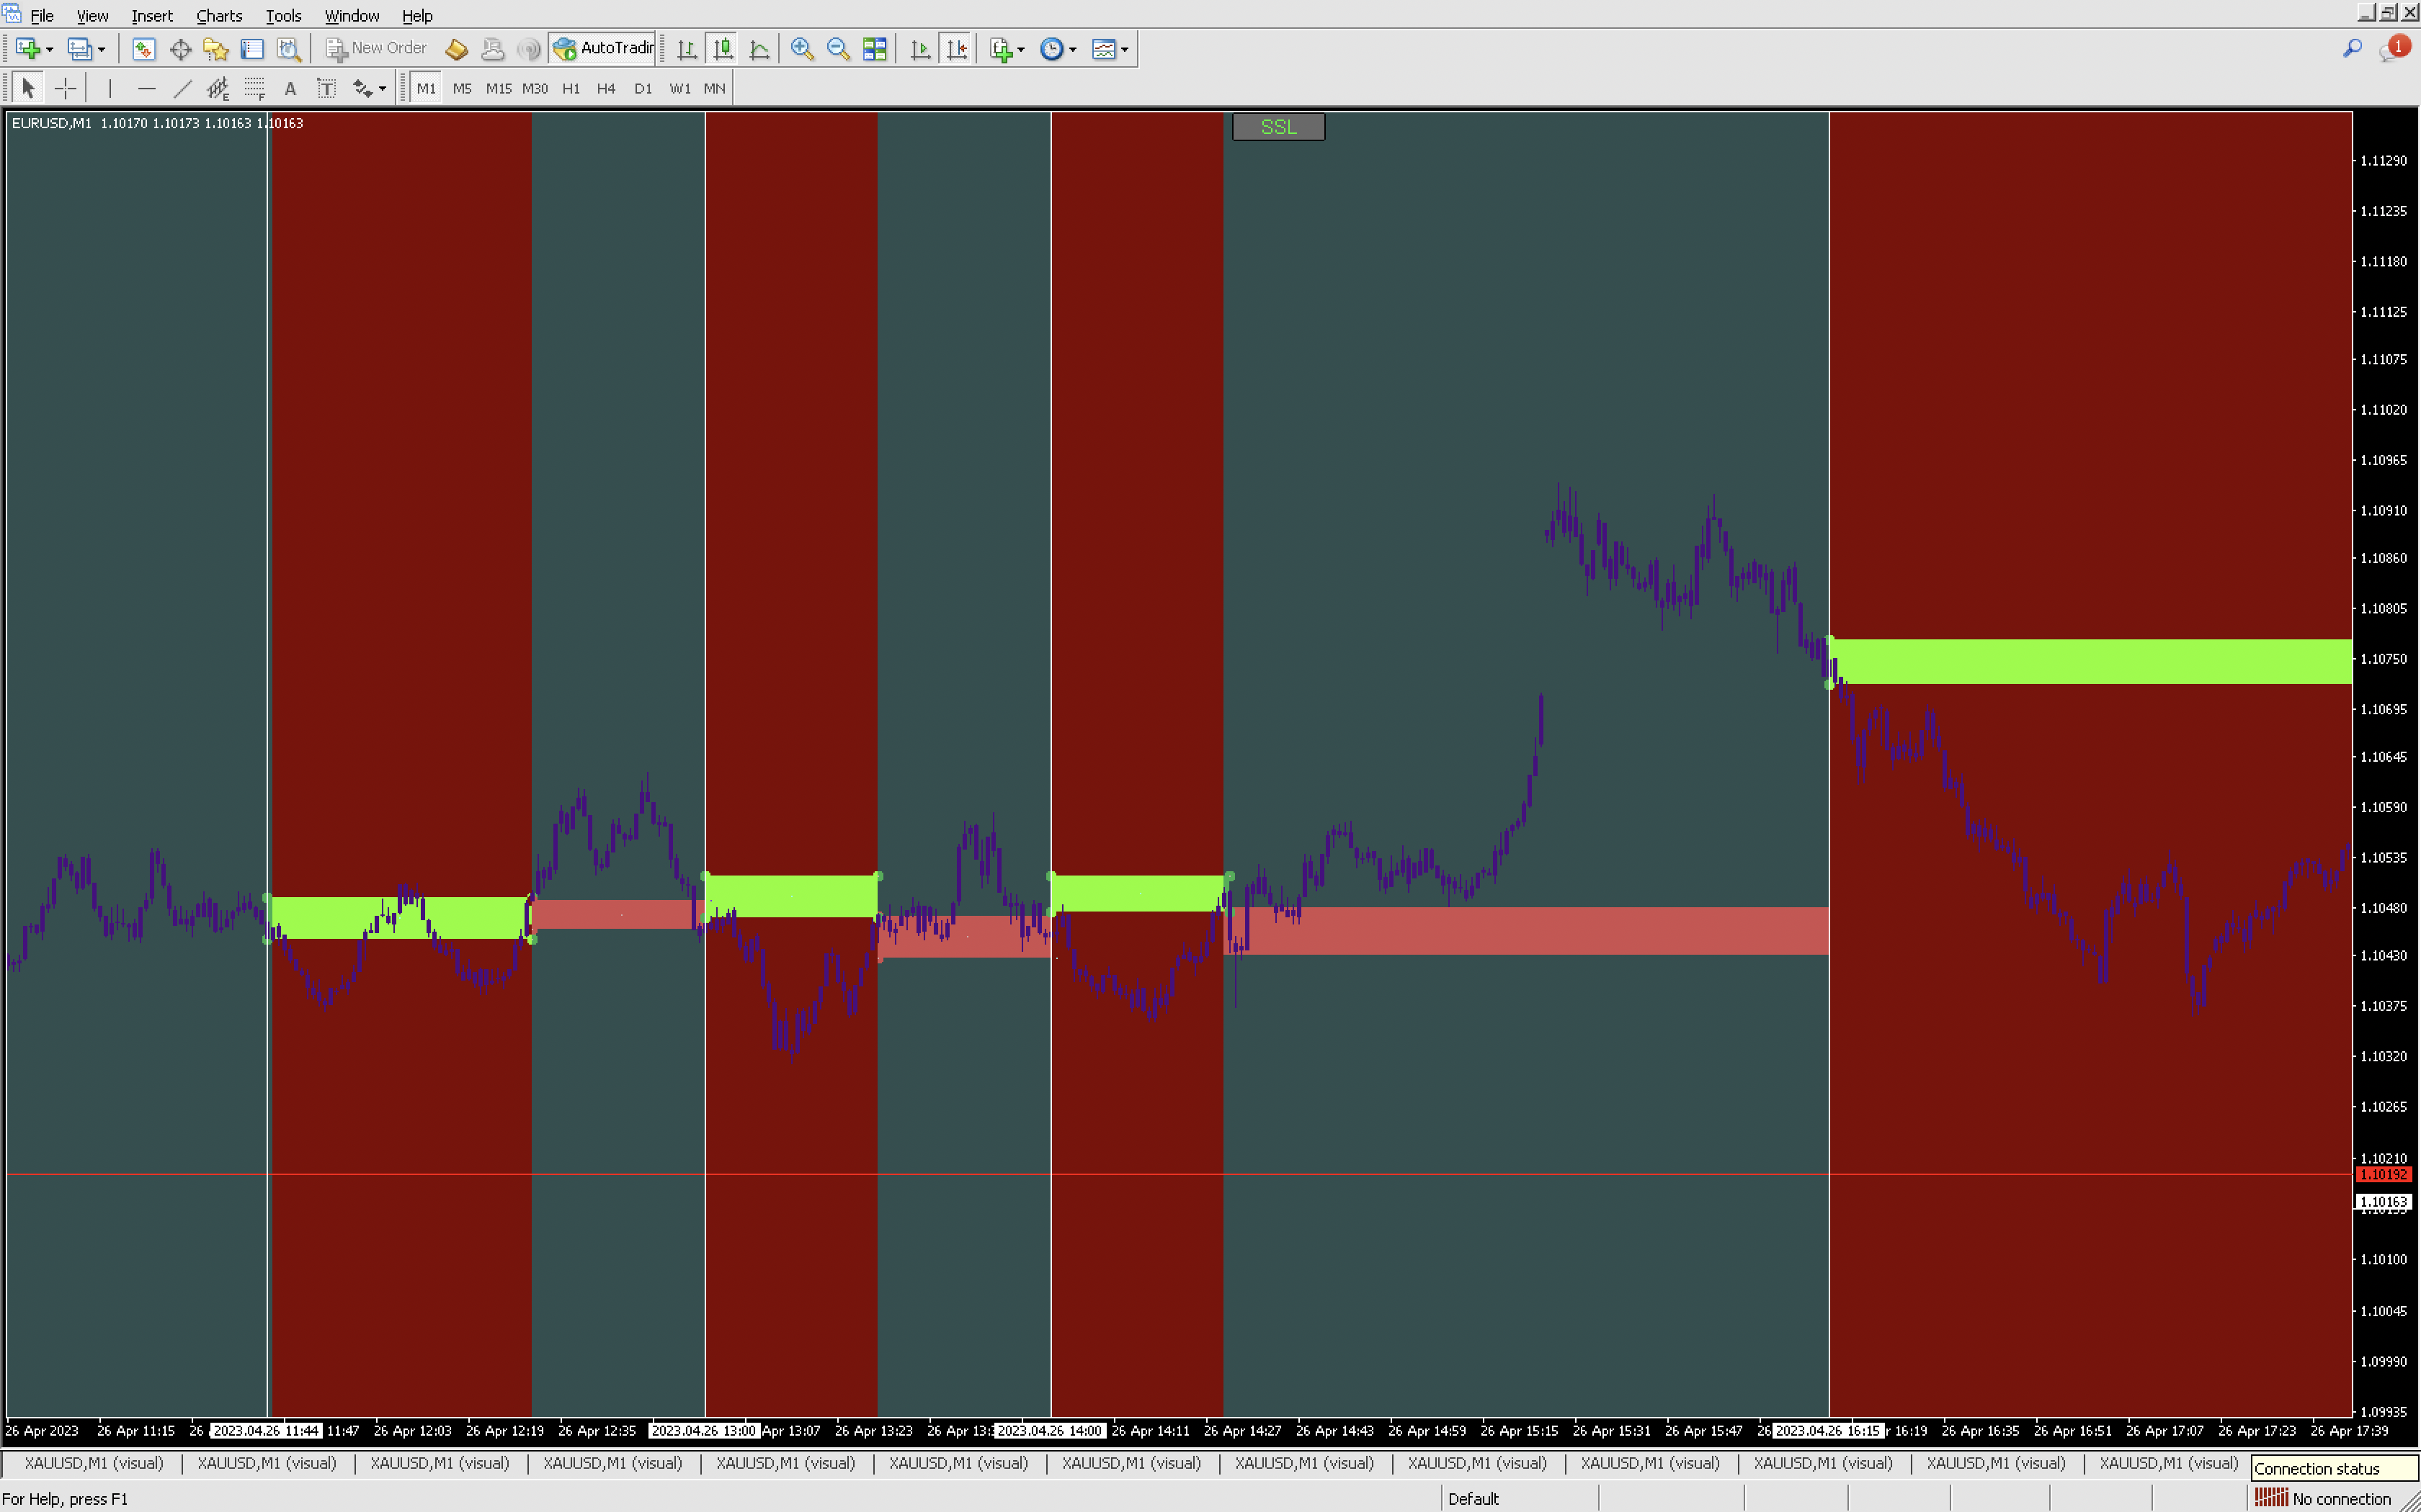Open the Insert menu
2421x1512 pixels.
[x=152, y=15]
